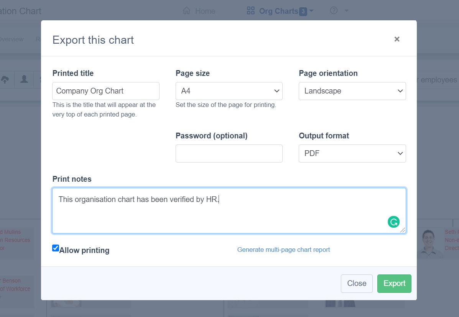The height and width of the screenshot is (317, 459).
Task: Uncheck the Allow printing checkbox
Action: click(x=56, y=248)
